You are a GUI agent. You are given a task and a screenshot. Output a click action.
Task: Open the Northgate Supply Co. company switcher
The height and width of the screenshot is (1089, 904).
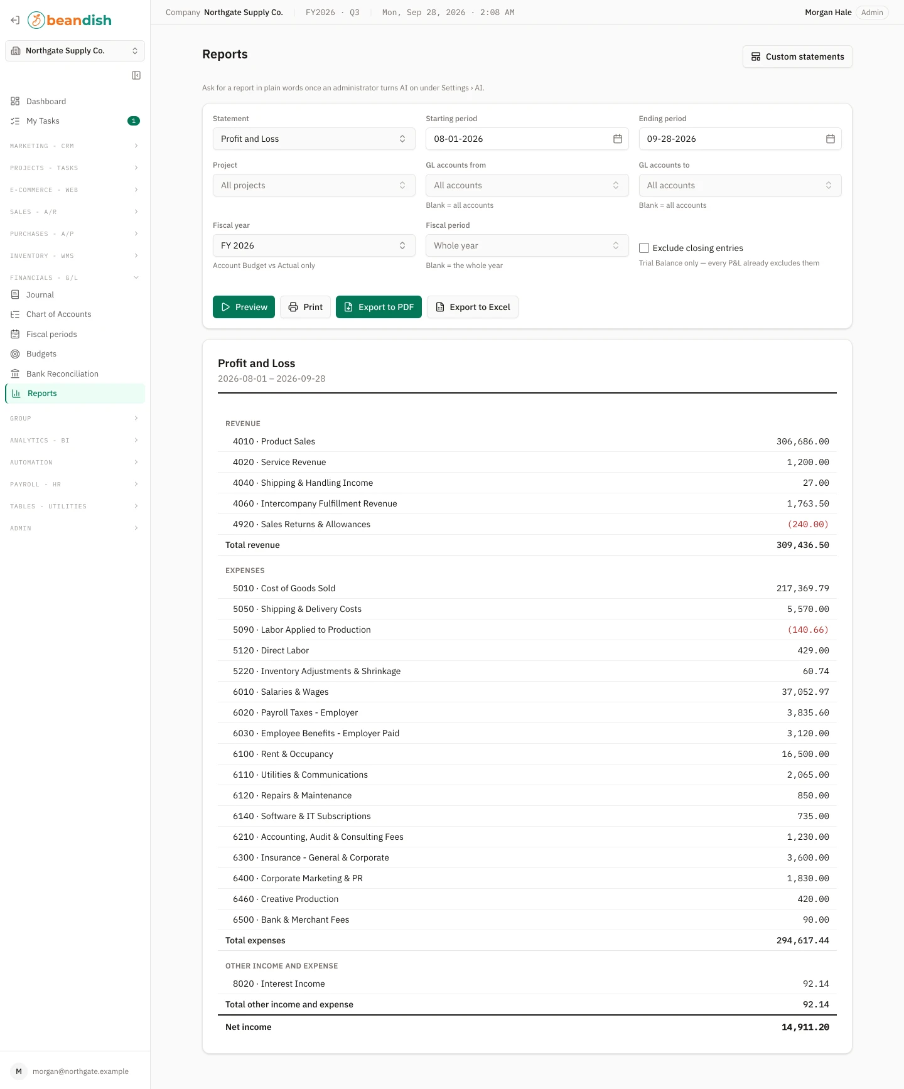75,51
